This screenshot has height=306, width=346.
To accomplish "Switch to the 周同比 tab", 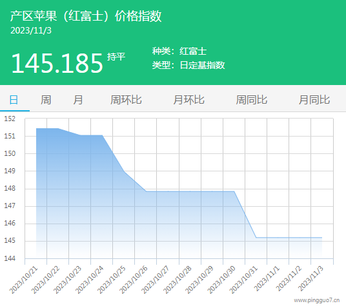I will 252,100.
